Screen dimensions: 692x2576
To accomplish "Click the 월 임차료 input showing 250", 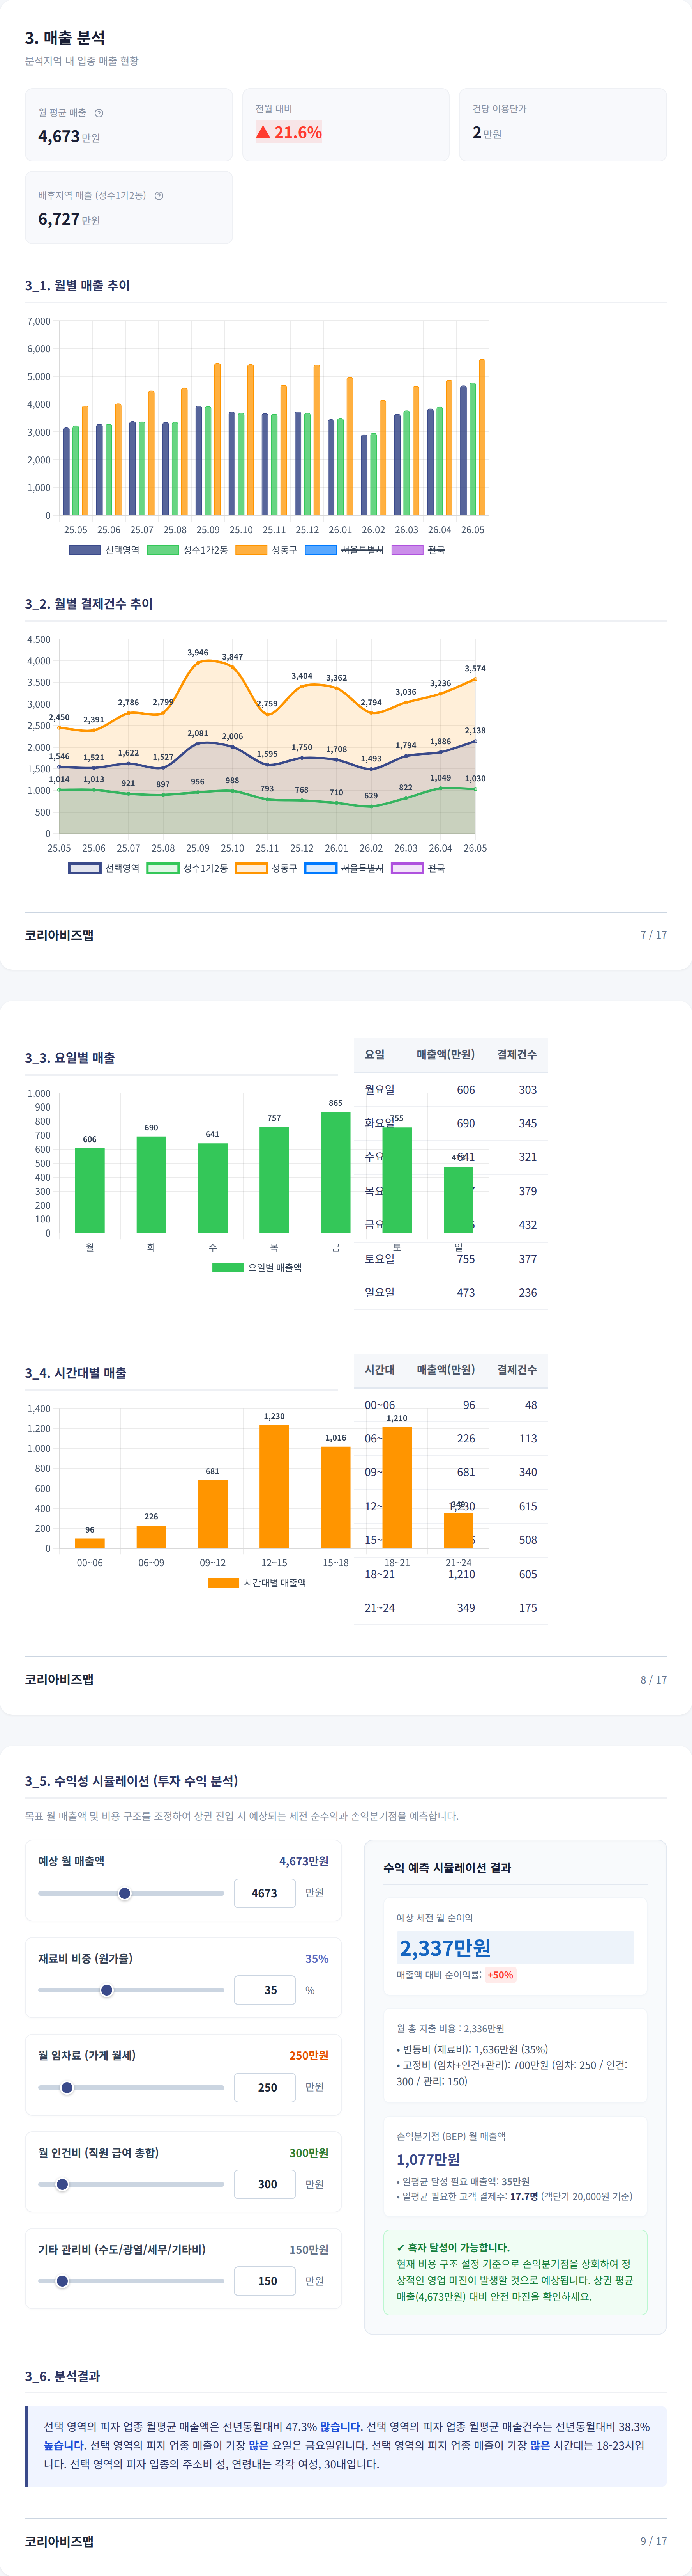I will [265, 2087].
